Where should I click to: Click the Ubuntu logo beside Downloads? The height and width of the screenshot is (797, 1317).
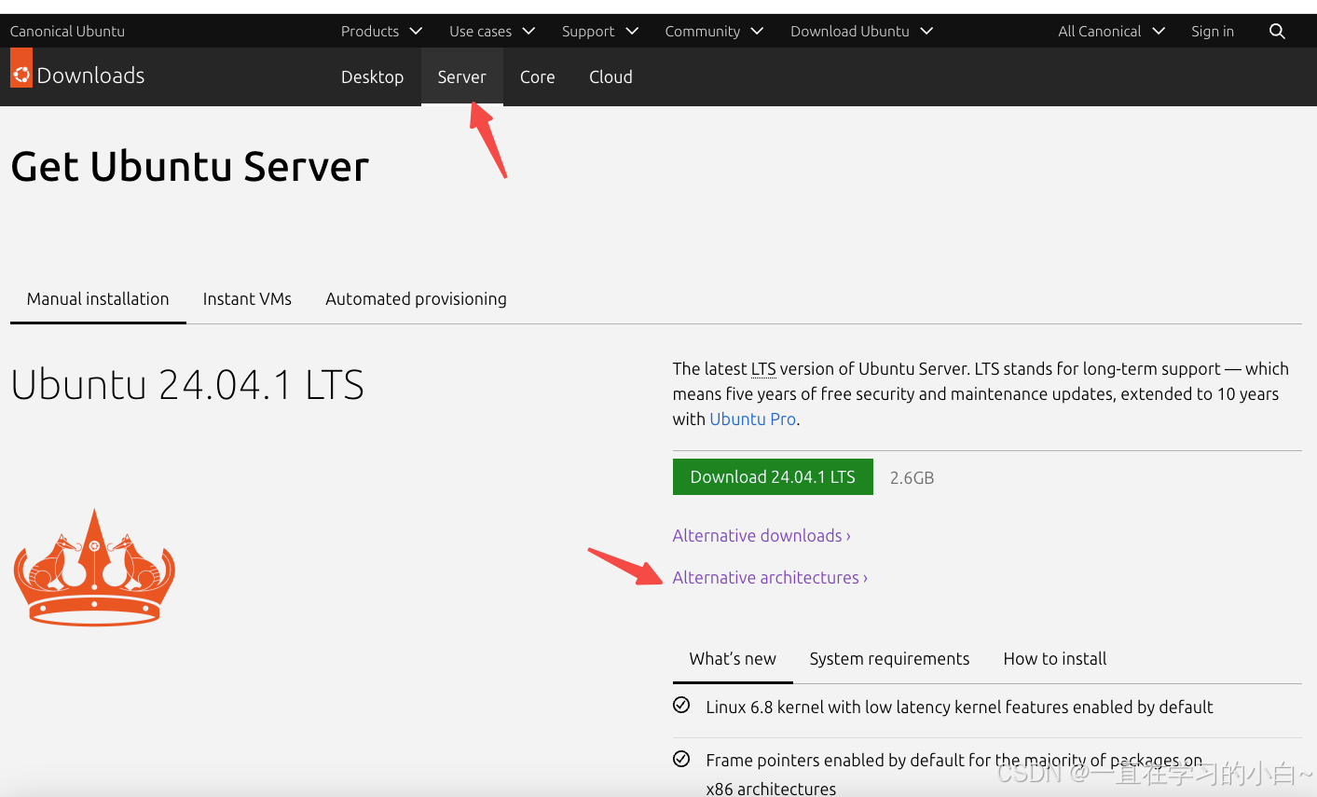(21, 70)
